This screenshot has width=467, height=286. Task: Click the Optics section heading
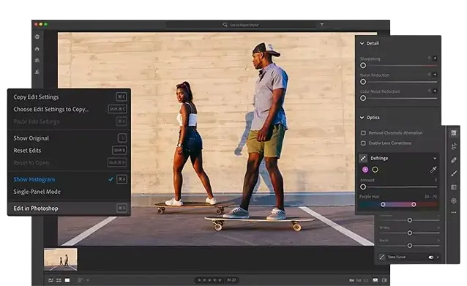pyautogui.click(x=373, y=118)
